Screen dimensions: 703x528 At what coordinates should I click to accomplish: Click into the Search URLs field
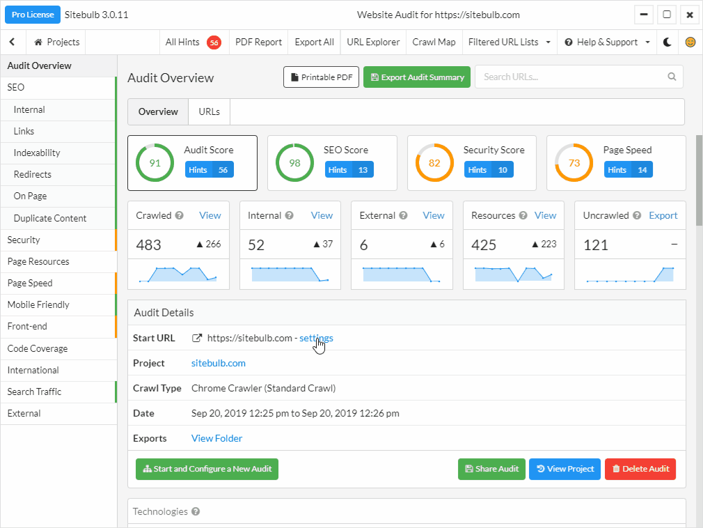pos(579,77)
